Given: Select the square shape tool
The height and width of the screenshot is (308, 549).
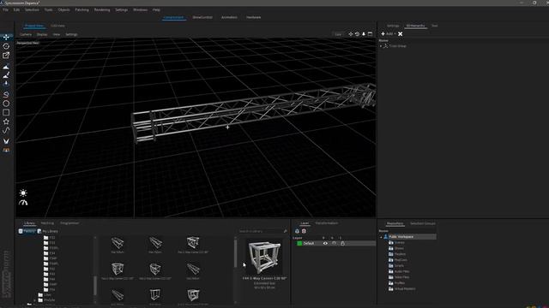Looking at the screenshot, I should (6, 112).
